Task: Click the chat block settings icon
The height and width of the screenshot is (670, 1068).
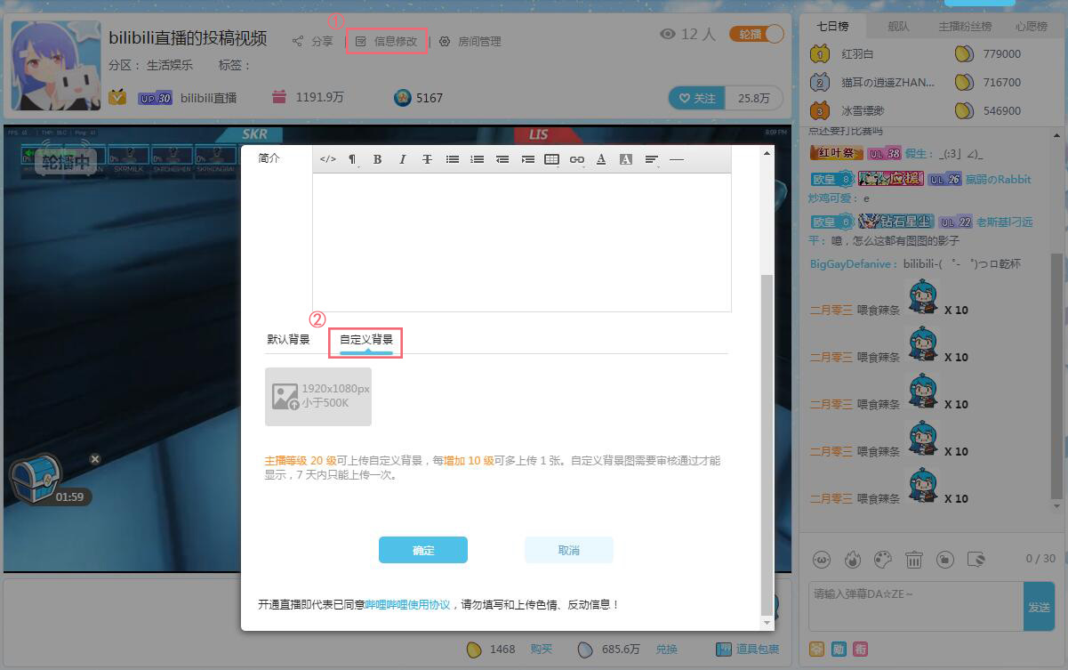Action: point(976,560)
